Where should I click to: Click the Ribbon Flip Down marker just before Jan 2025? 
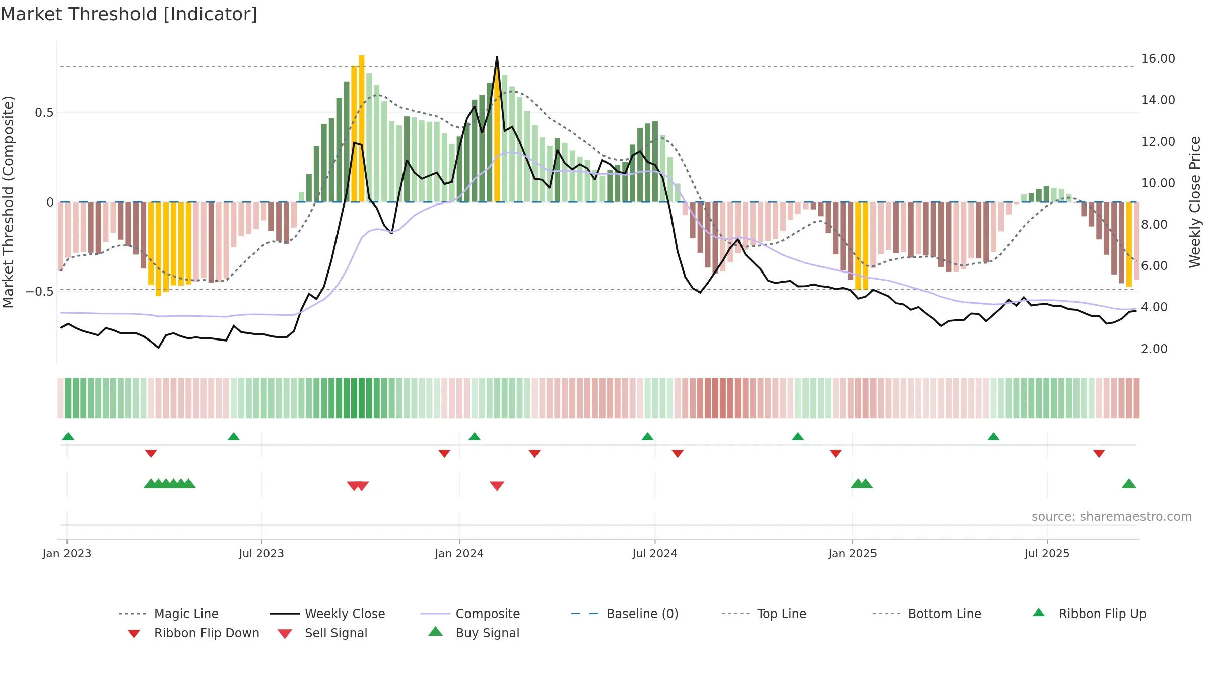[836, 454]
